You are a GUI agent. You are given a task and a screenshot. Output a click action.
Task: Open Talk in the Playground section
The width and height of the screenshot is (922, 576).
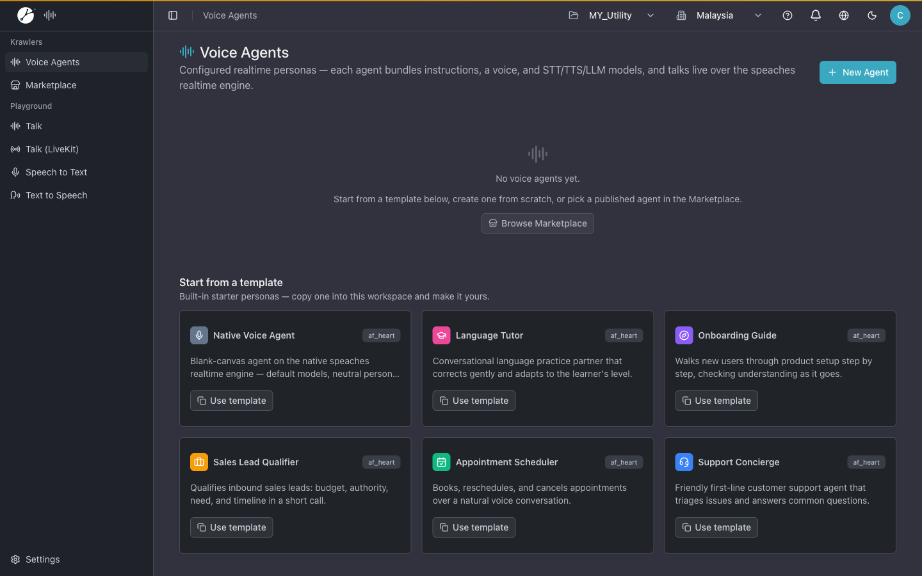[x=77, y=126]
